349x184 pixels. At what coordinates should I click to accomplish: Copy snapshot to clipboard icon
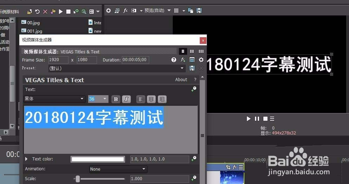coord(191,11)
